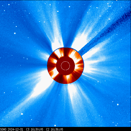Click the C2 16:36:05 timestamp

click(x=54, y=129)
